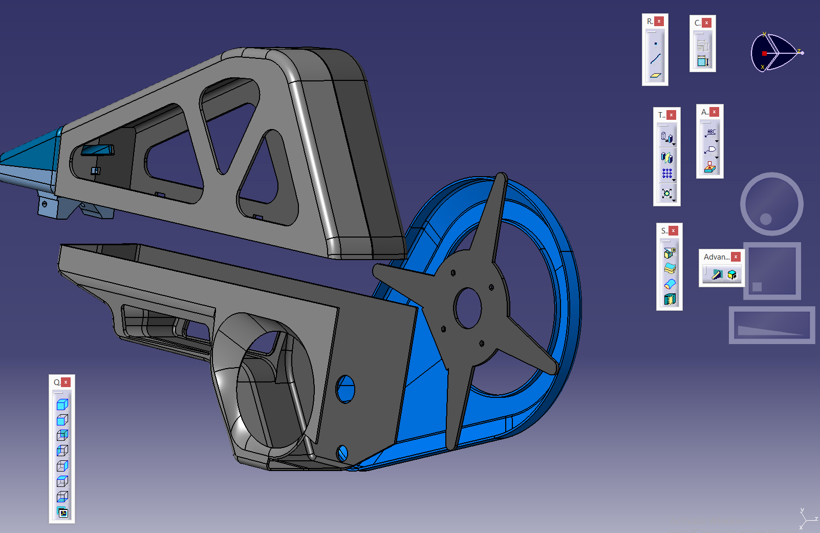Switch to Bottom view cube icon
Viewport: 820px width, 533px height.
[x=62, y=497]
